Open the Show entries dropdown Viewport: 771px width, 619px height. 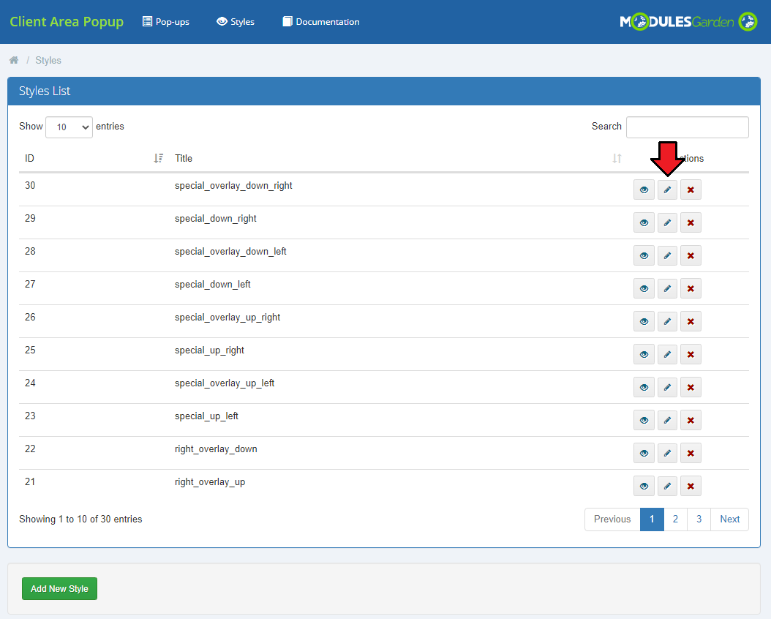click(x=69, y=127)
